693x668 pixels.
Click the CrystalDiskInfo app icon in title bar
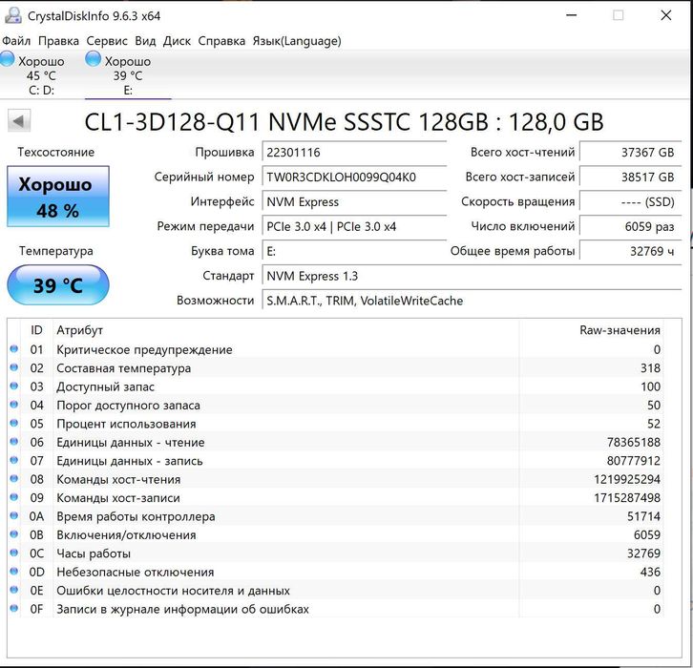pyautogui.click(x=13, y=15)
